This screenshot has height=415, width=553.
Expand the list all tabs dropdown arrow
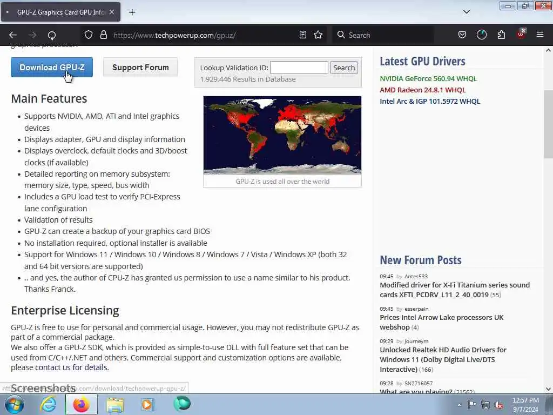coord(467,12)
